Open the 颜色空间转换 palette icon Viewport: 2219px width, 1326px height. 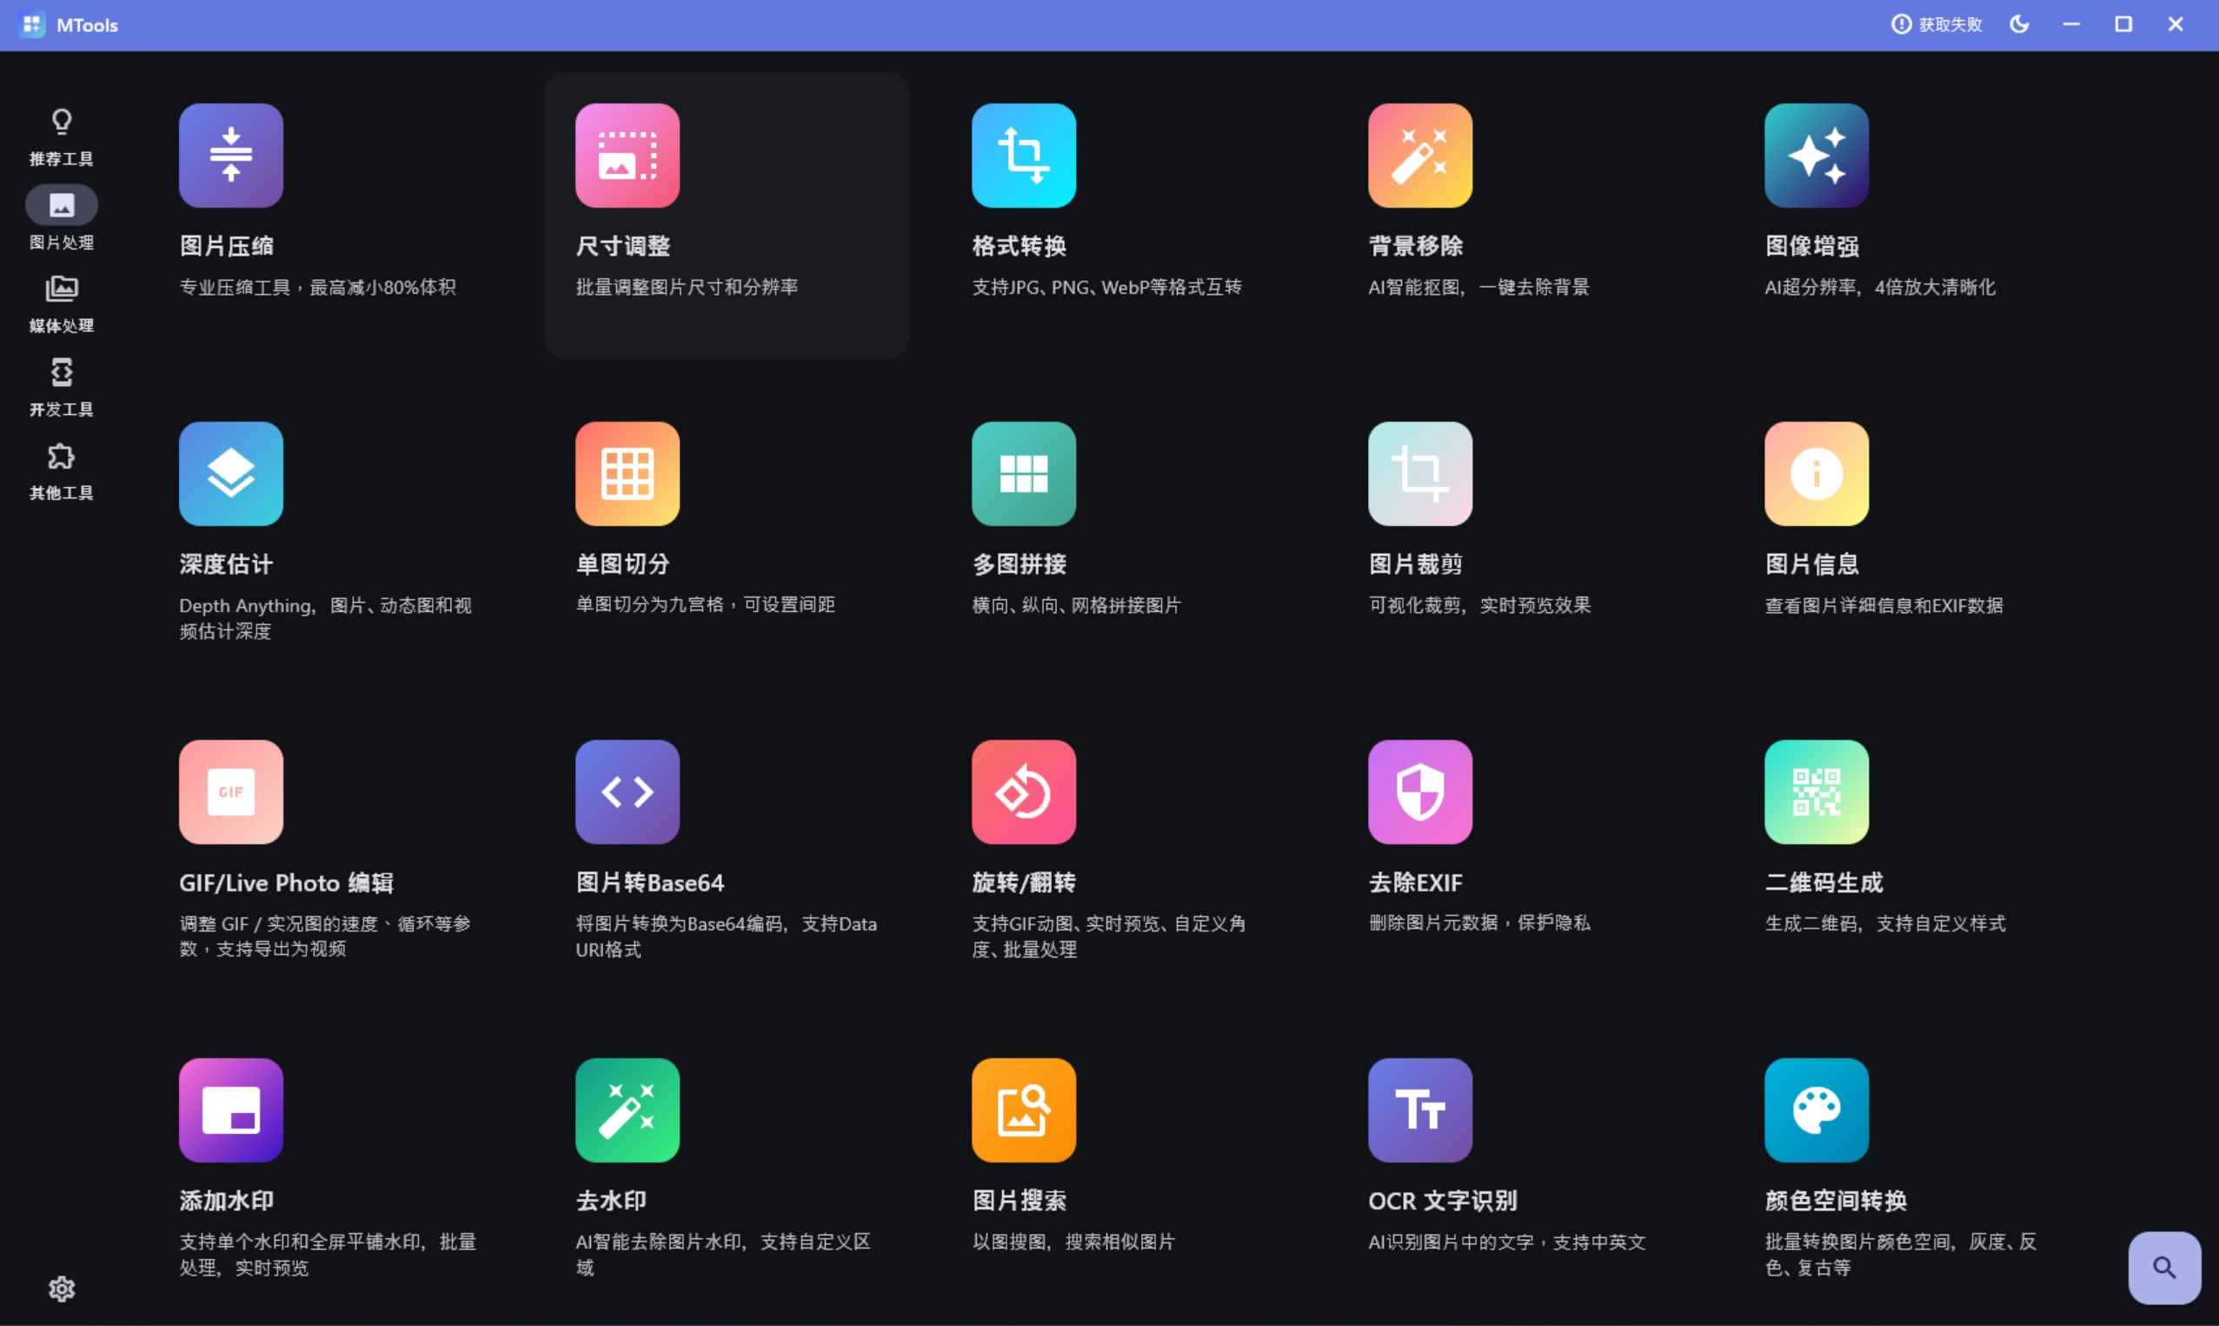1817,1109
